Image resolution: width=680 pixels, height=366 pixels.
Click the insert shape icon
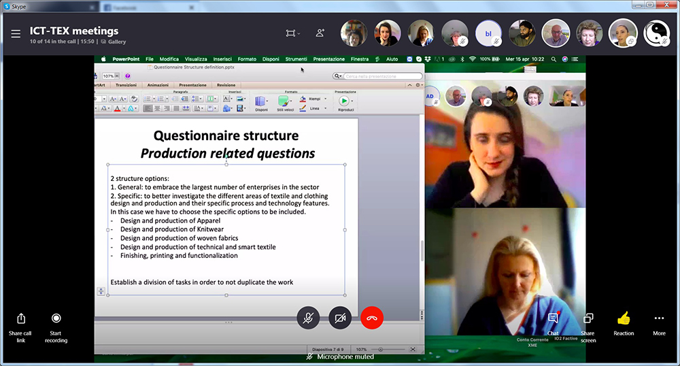tap(227, 108)
